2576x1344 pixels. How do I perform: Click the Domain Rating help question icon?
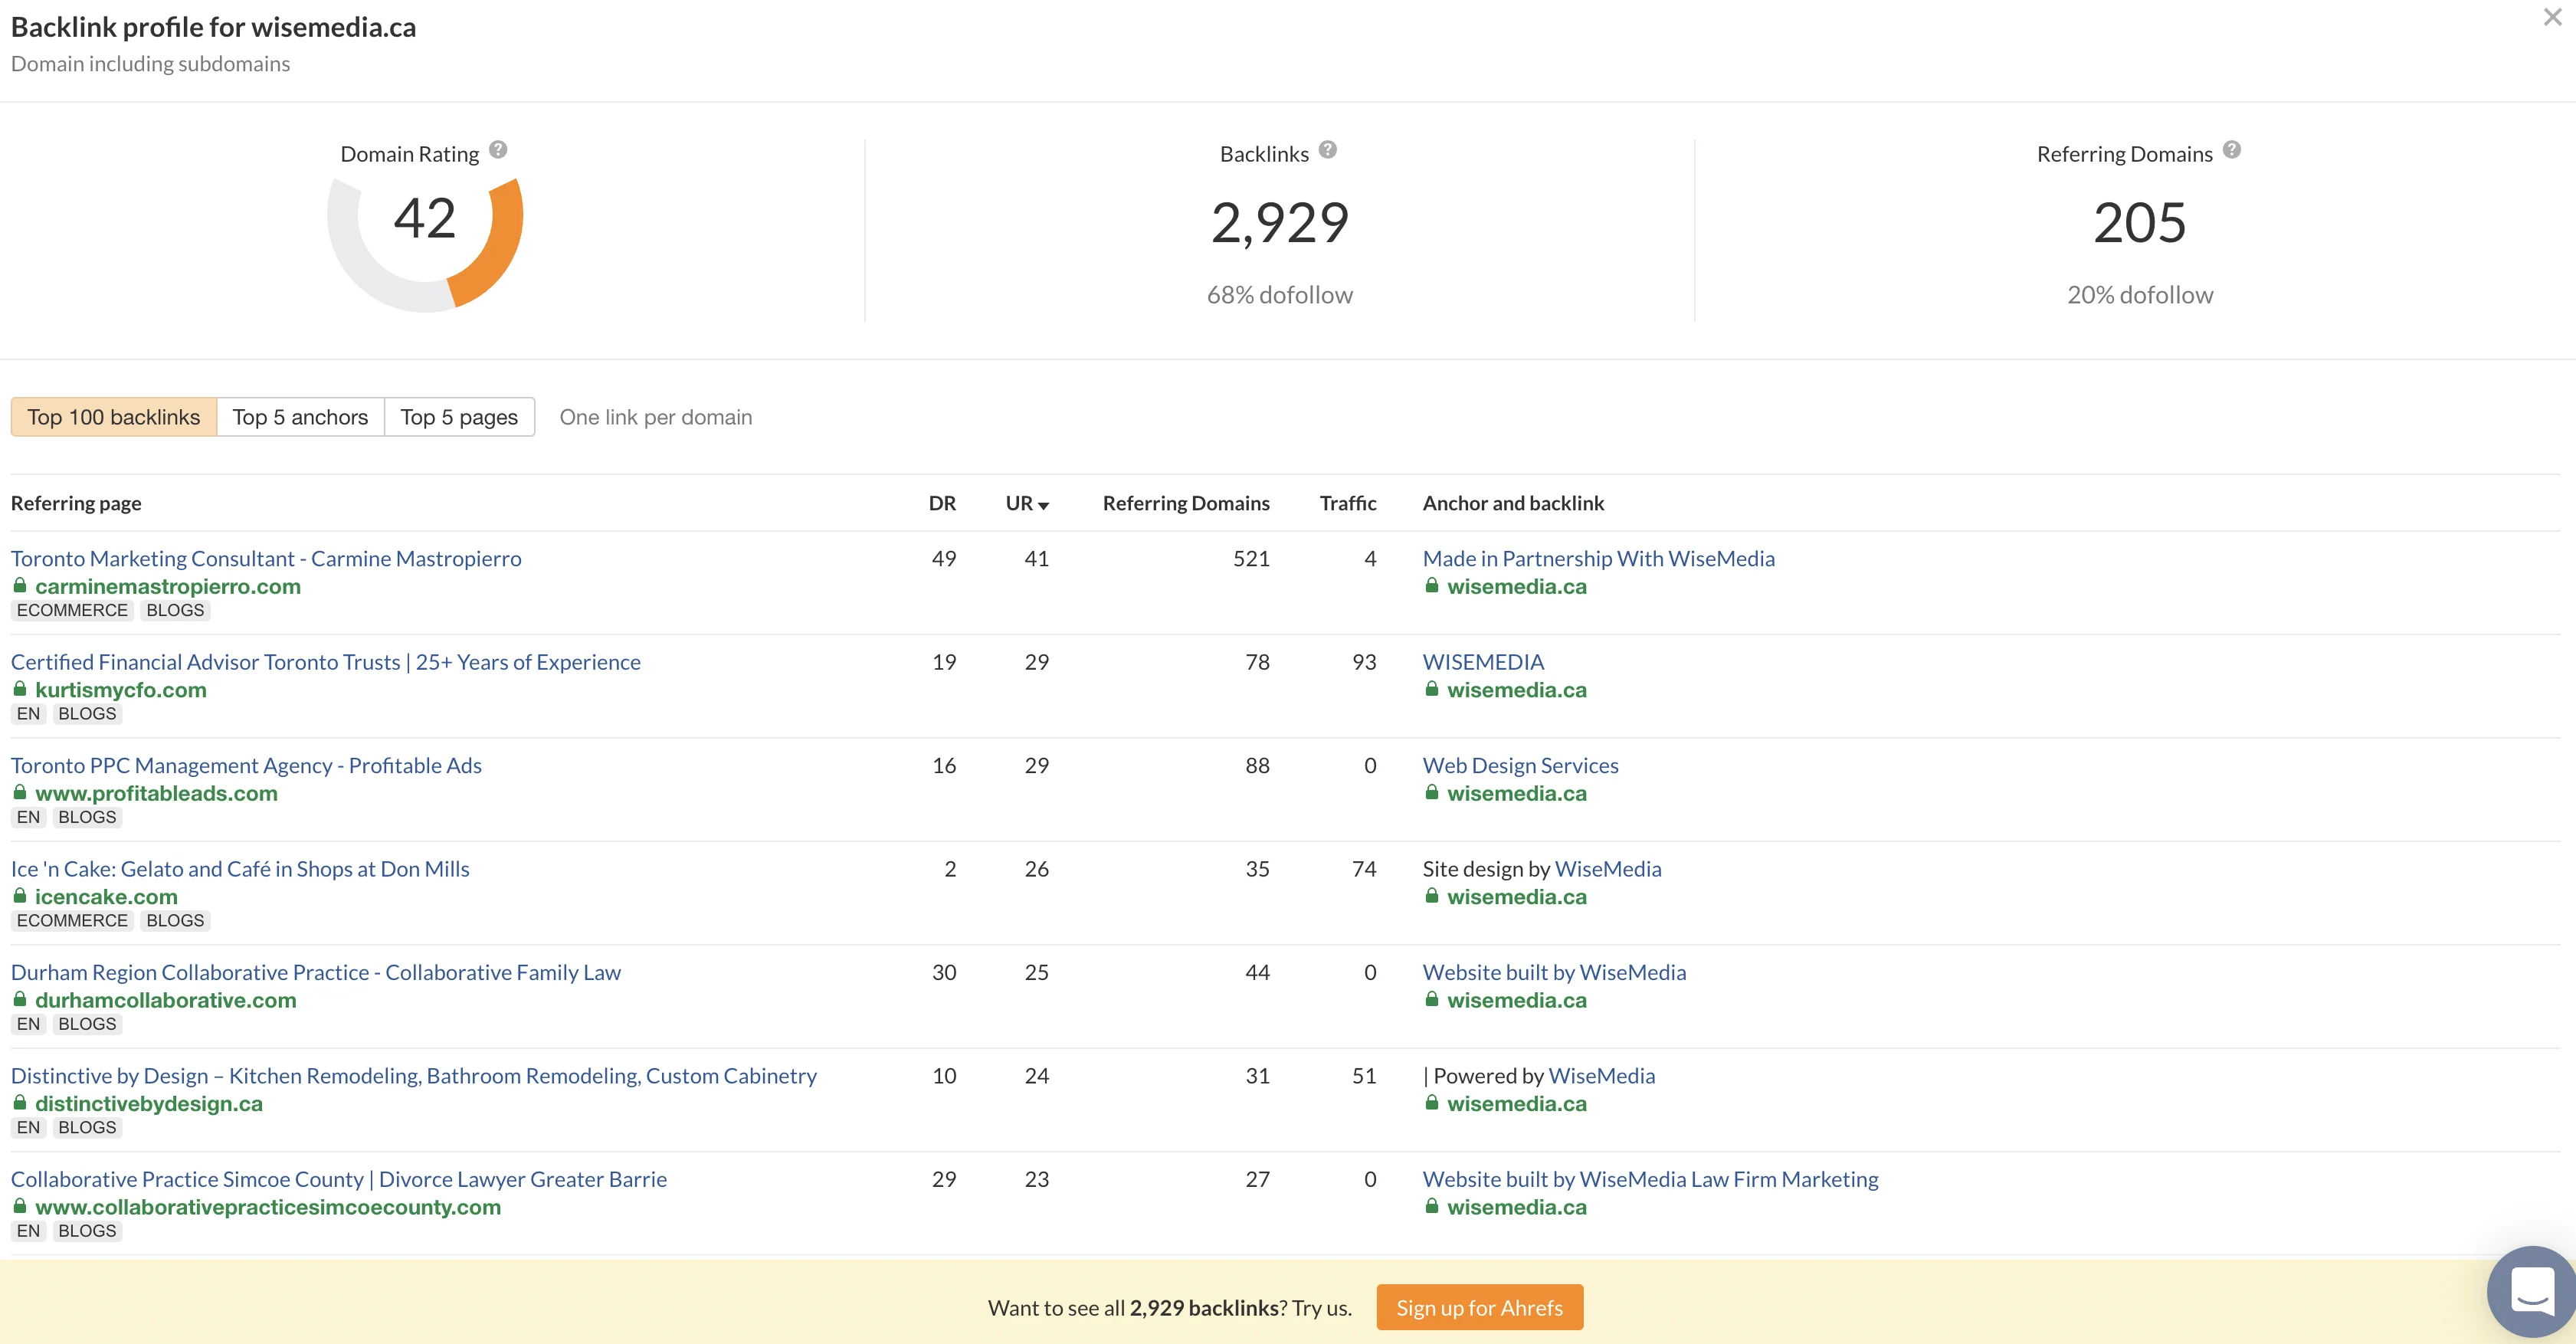pyautogui.click(x=498, y=150)
